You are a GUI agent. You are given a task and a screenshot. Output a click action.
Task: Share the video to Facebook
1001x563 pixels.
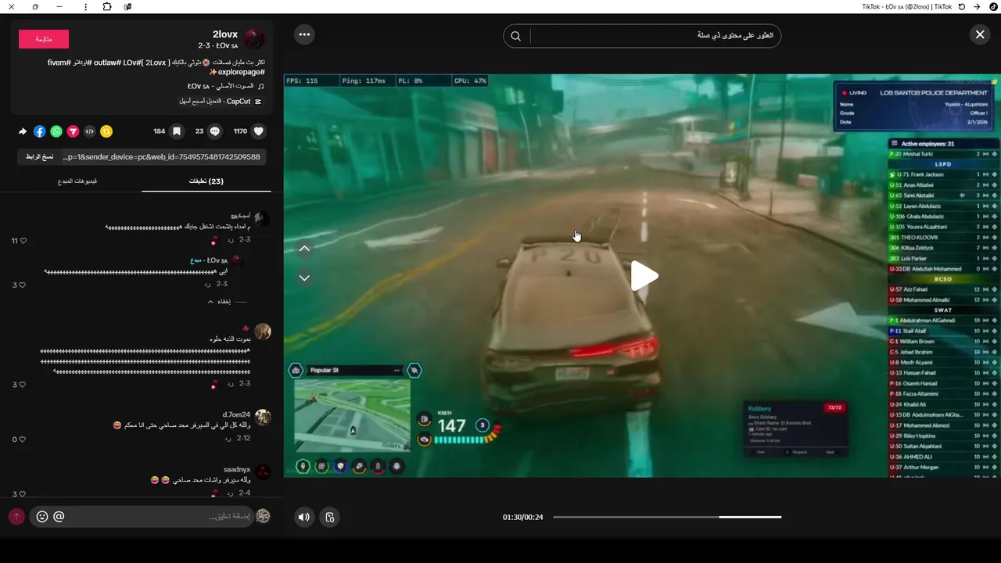pos(39,131)
